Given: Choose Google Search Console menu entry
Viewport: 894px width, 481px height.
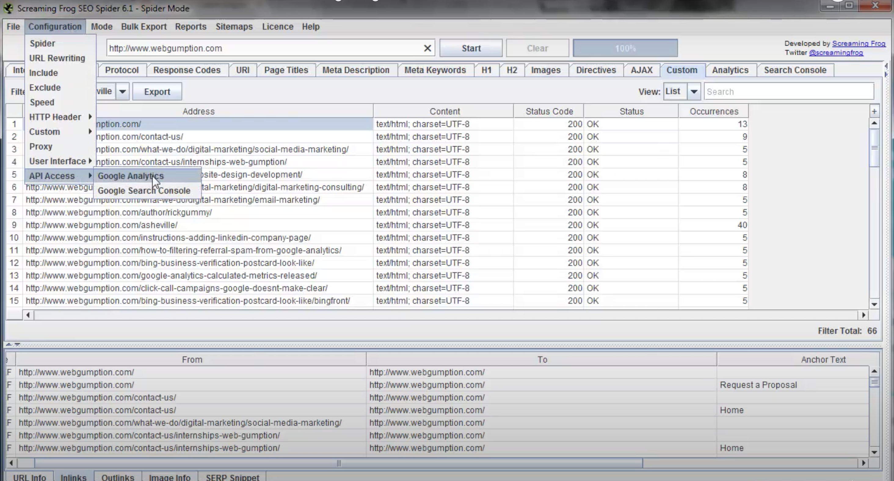Looking at the screenshot, I should point(144,191).
